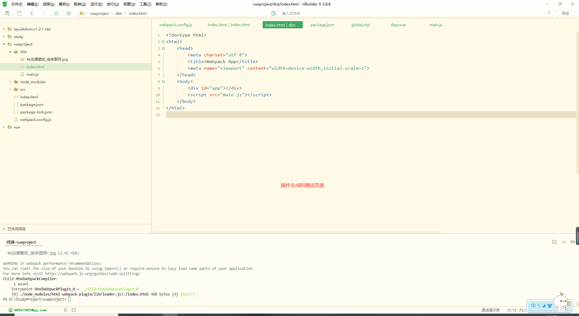This screenshot has width=579, height=316.
Task: Collapse fold marker on line 3 head
Action: point(163,48)
